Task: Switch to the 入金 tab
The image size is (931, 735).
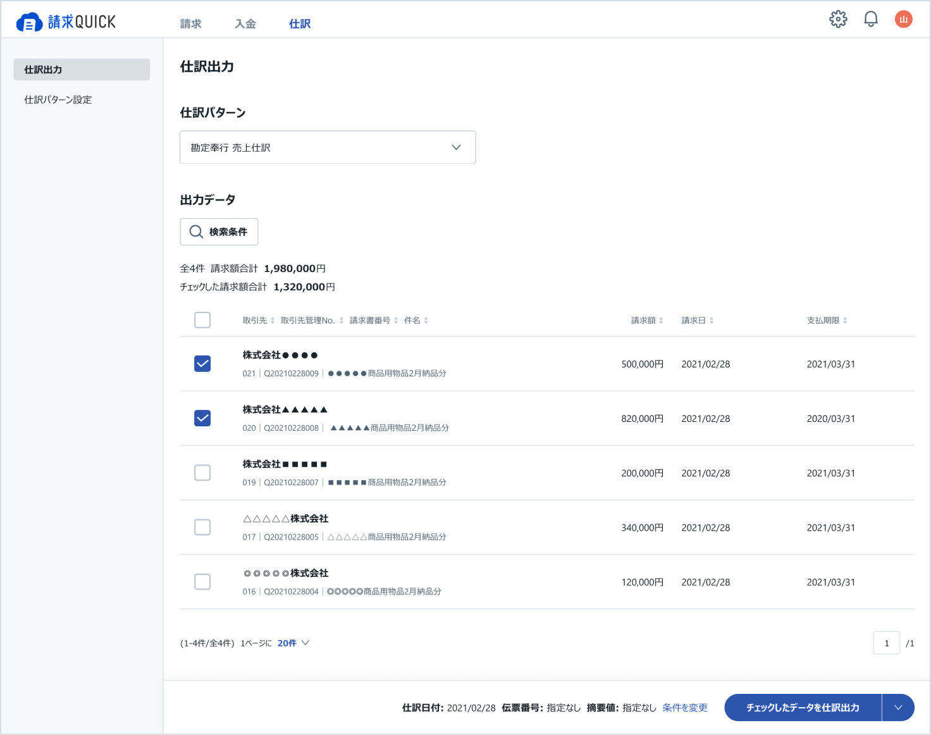Action: (245, 24)
